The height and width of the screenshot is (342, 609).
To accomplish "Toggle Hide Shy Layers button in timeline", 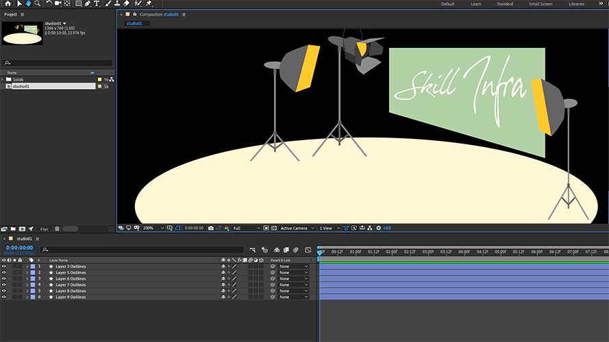I will click(277, 250).
